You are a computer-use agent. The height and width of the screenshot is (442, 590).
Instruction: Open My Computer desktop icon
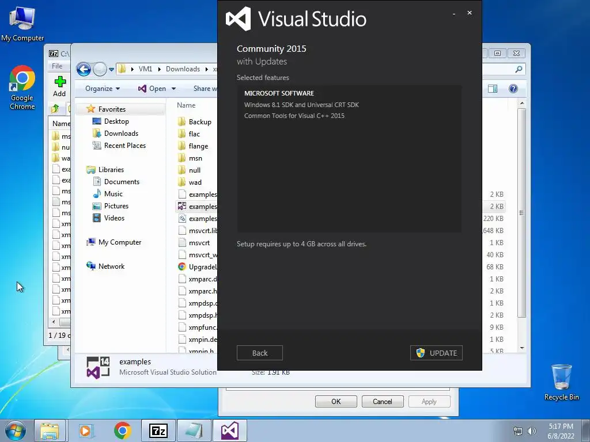pyautogui.click(x=22, y=24)
